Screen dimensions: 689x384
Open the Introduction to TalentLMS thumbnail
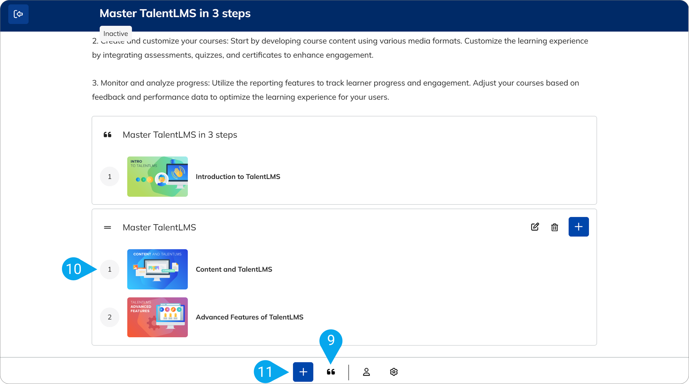point(157,177)
